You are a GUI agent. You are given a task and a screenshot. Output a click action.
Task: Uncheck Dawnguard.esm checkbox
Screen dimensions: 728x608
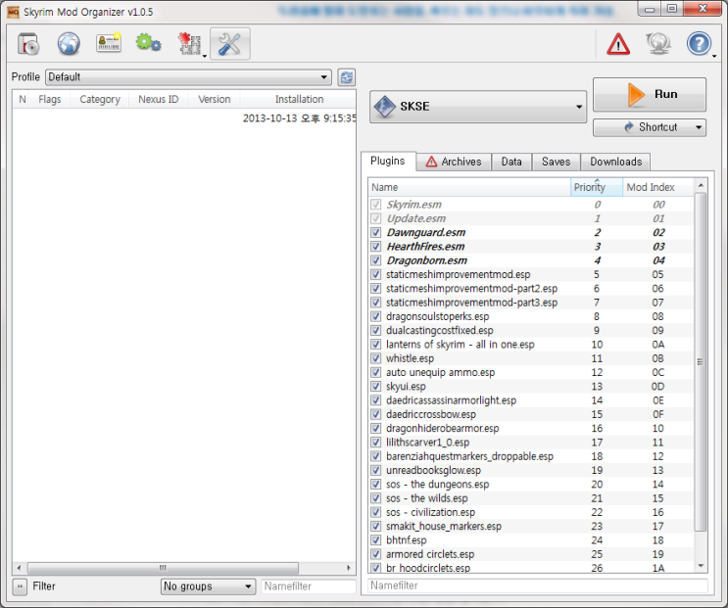click(376, 232)
